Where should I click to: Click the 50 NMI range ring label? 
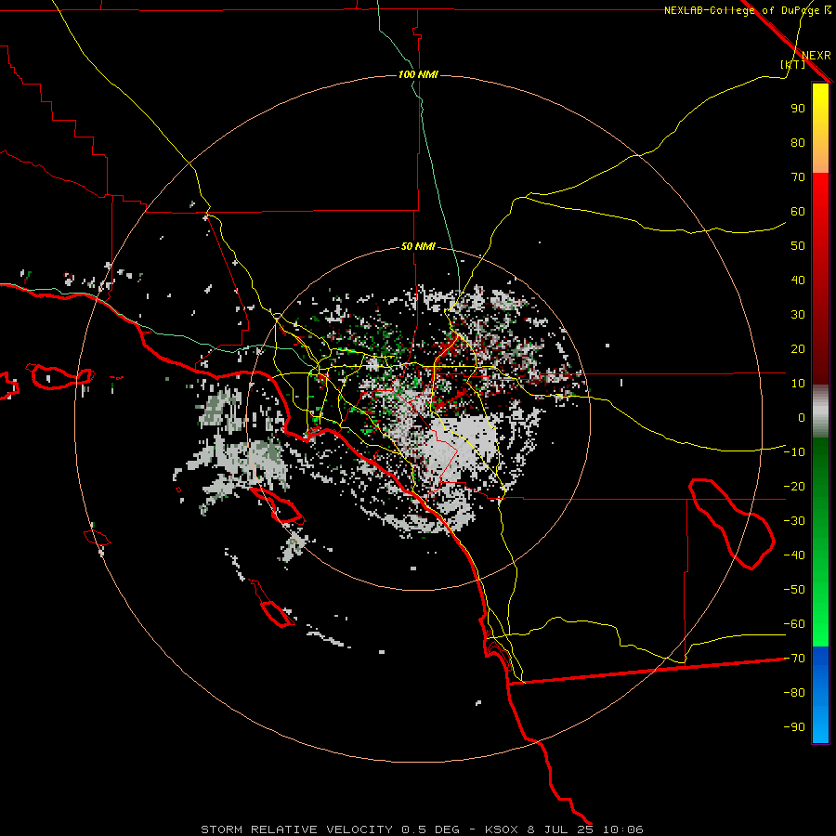(418, 246)
